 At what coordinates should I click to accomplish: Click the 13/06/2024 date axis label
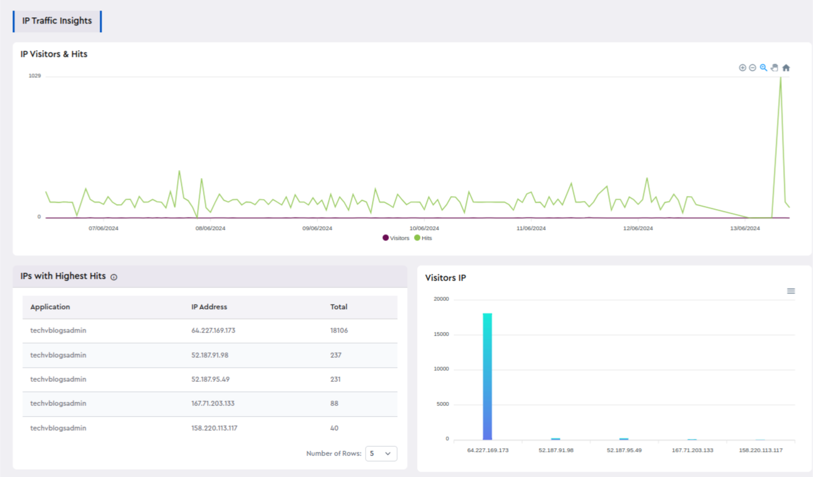[745, 228]
